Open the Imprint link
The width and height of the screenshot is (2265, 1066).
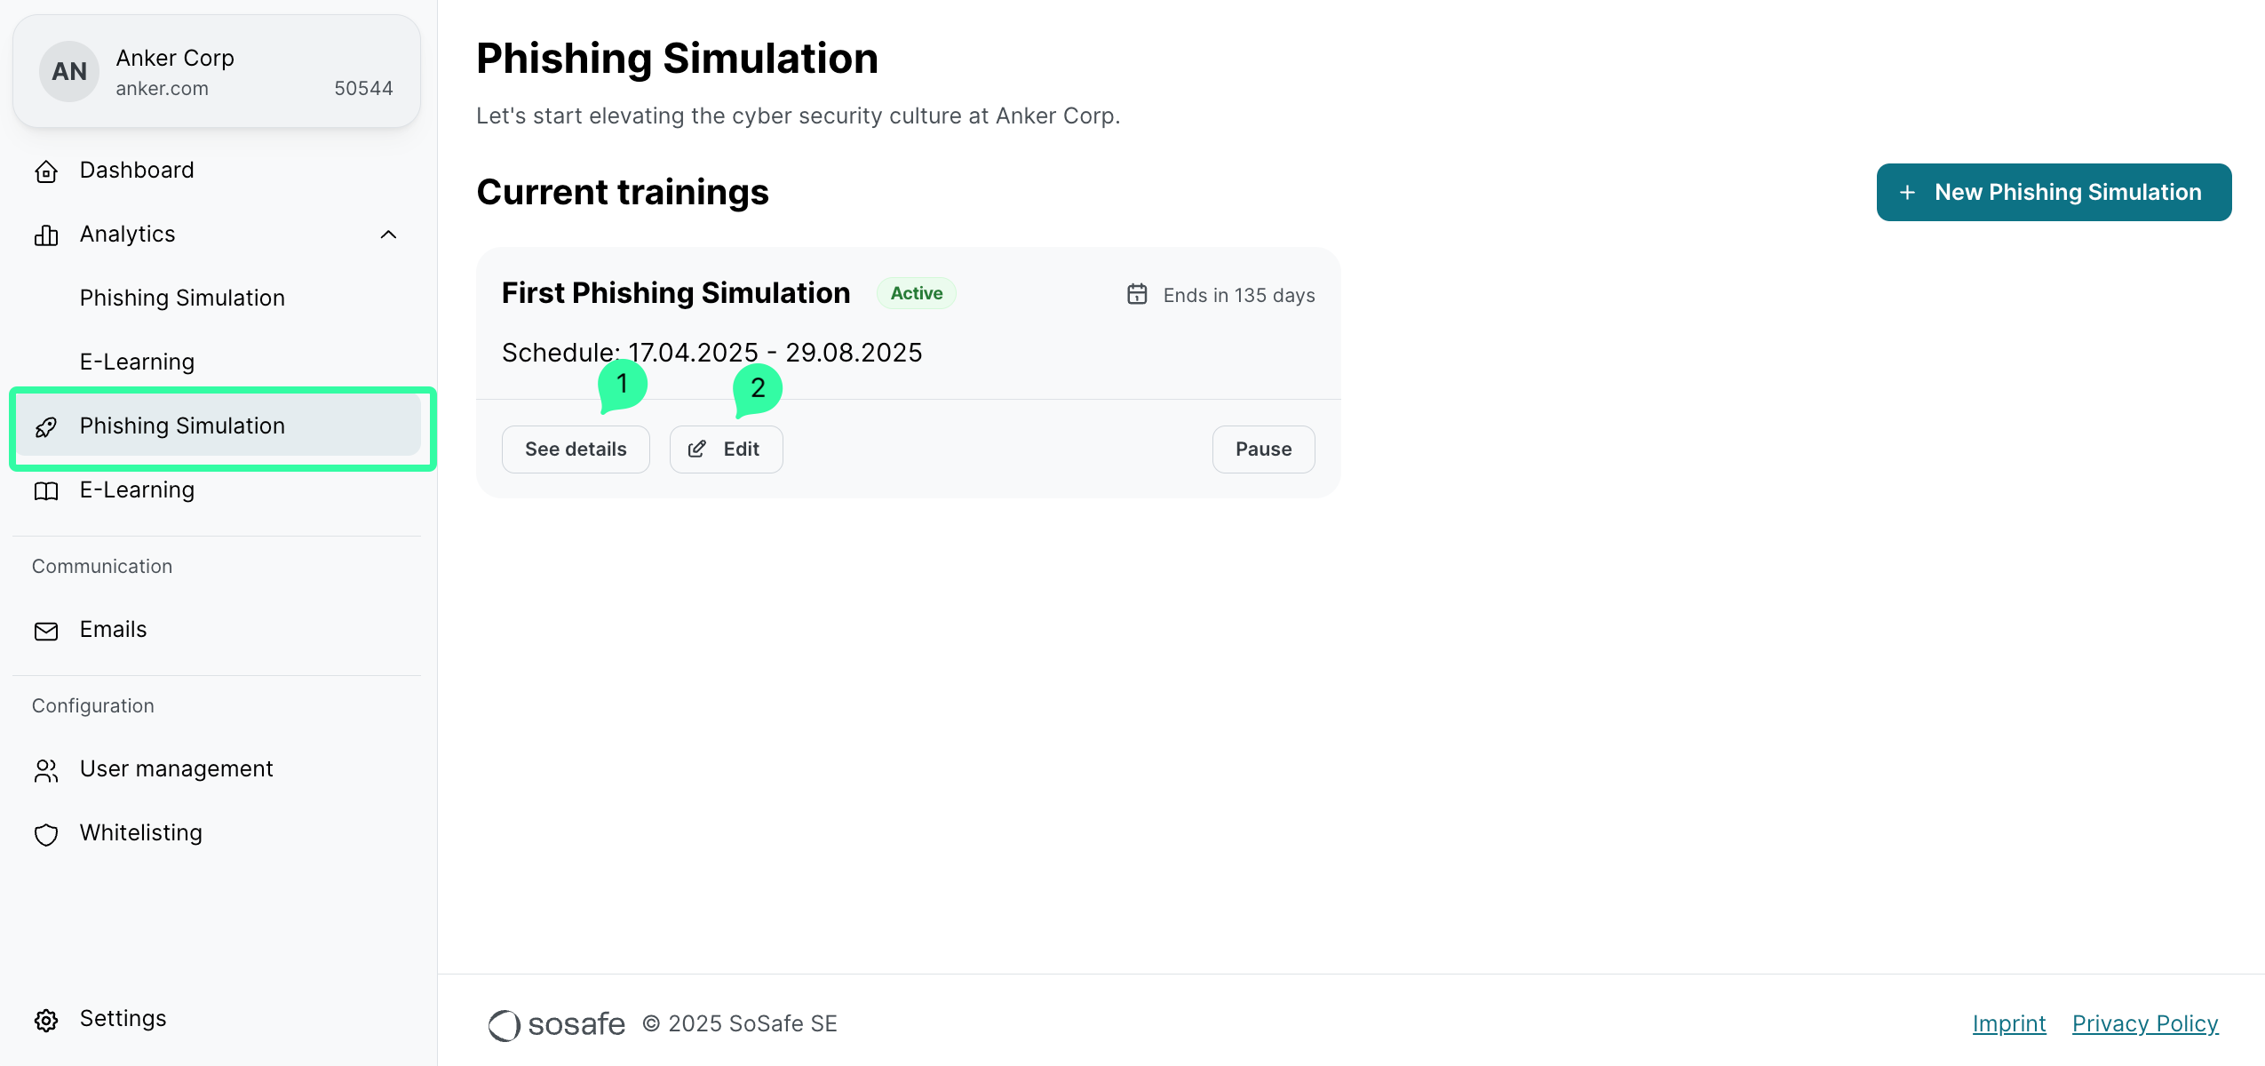[x=2008, y=1023]
